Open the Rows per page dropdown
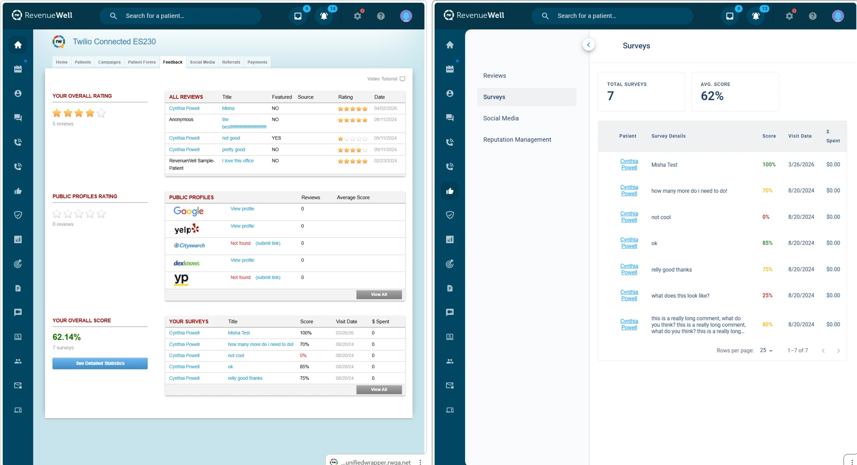This screenshot has width=857, height=465. [x=766, y=350]
